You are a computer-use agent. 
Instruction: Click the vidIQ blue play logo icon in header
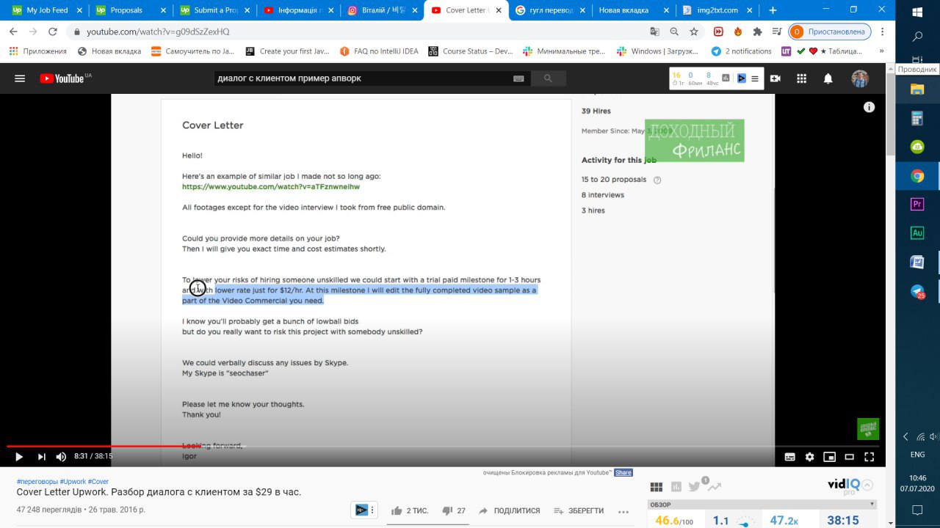tap(742, 78)
